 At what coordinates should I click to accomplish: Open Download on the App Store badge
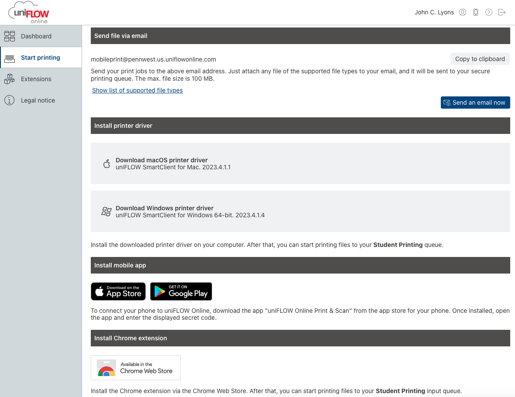click(x=118, y=291)
